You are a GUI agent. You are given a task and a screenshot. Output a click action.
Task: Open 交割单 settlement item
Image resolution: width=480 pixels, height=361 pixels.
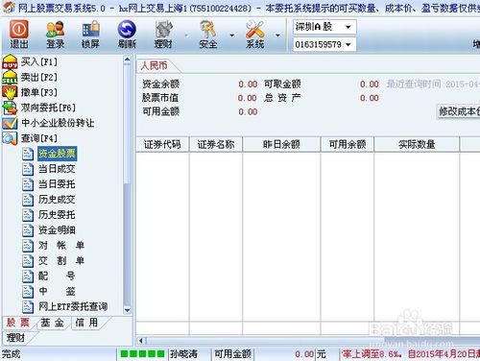point(61,260)
